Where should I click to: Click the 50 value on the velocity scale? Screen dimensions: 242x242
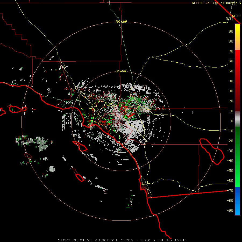click(231, 71)
